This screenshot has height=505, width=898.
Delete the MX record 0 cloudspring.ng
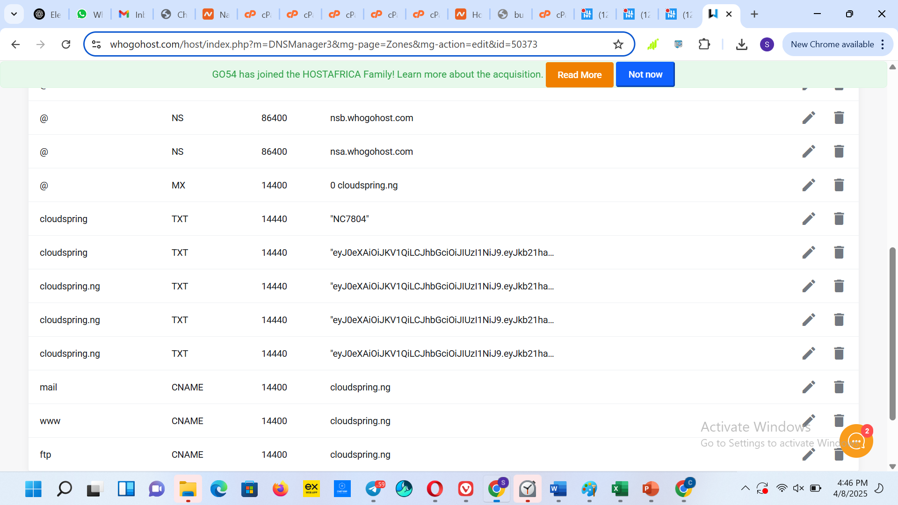coord(839,185)
